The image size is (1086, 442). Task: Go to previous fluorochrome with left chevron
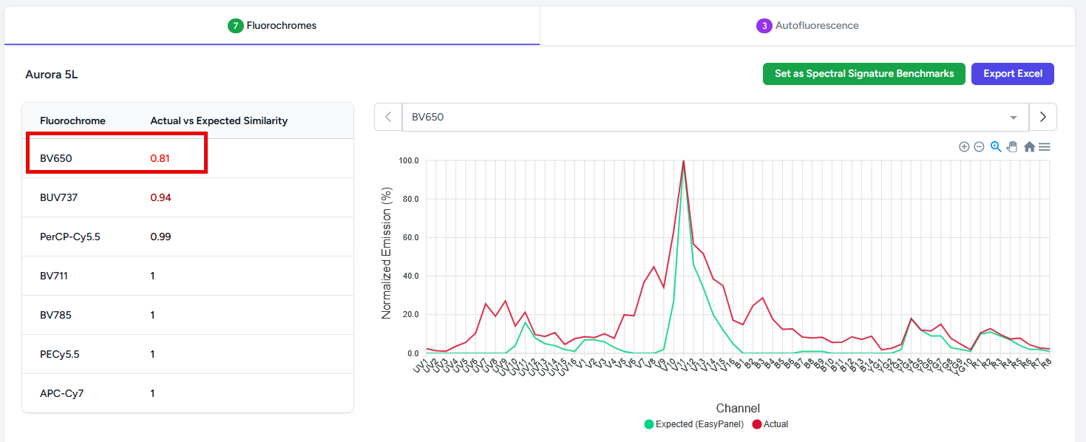tap(388, 117)
